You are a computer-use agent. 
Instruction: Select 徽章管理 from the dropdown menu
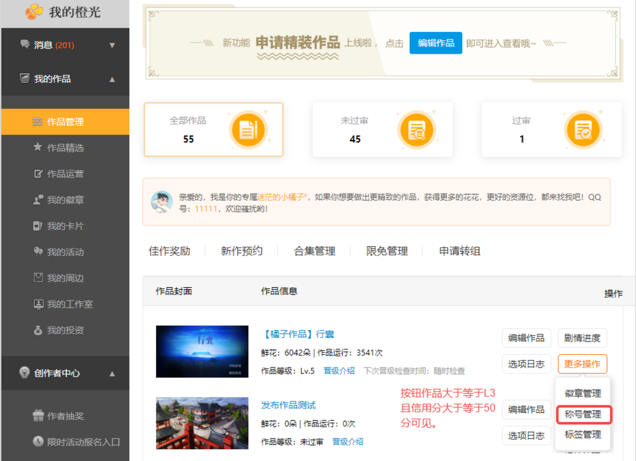[x=583, y=393]
